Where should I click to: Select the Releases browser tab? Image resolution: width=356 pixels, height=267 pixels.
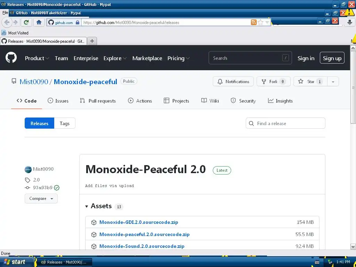point(43,41)
